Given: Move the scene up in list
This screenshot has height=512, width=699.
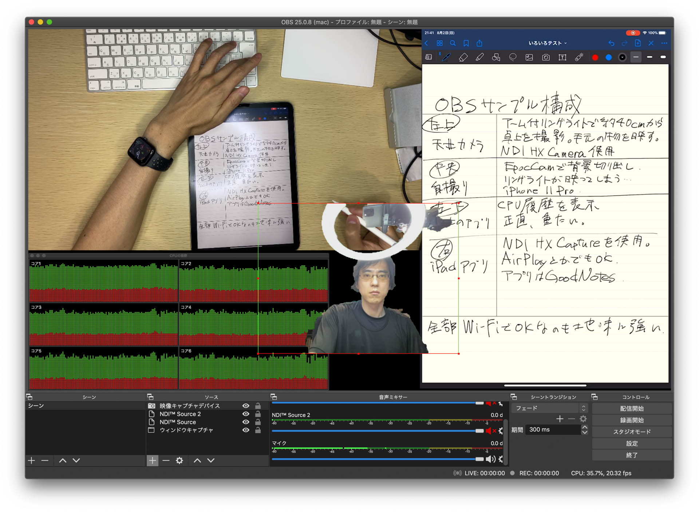Looking at the screenshot, I should (x=63, y=460).
